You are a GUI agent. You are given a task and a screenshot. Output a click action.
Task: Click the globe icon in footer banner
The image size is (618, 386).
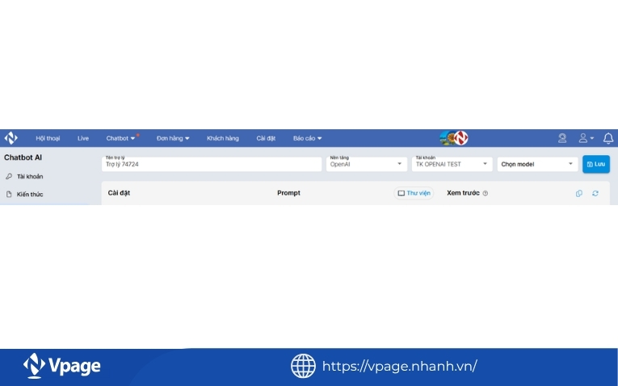coord(303,366)
